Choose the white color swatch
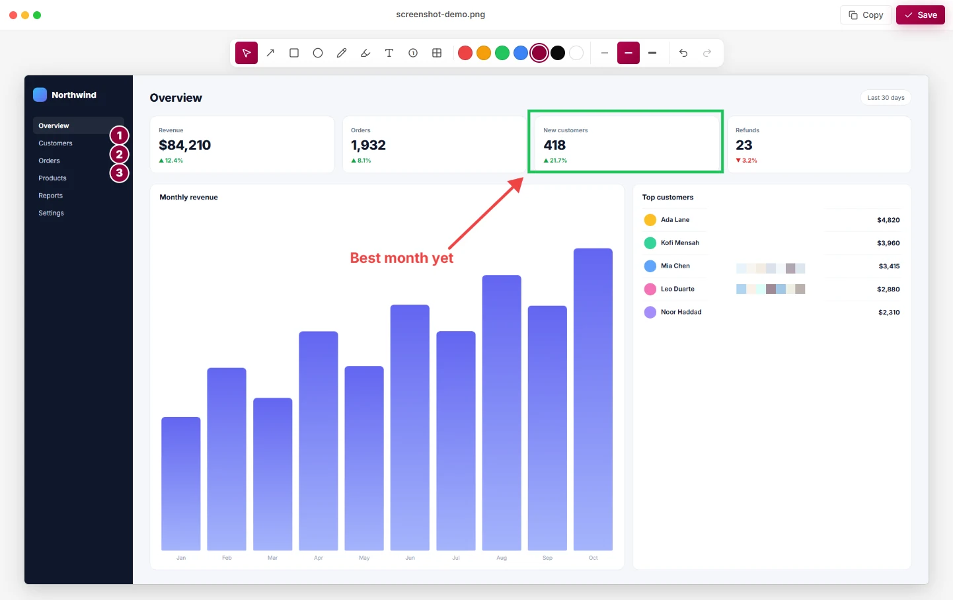 click(576, 53)
